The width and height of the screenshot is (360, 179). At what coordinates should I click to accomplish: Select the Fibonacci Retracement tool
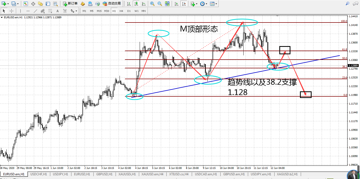click(x=50, y=11)
